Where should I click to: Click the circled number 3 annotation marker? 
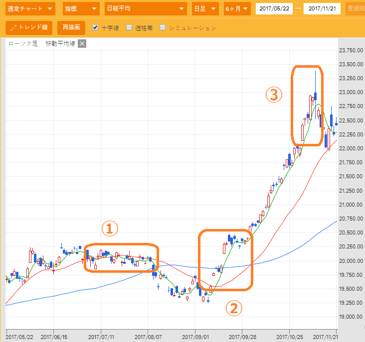tap(273, 95)
